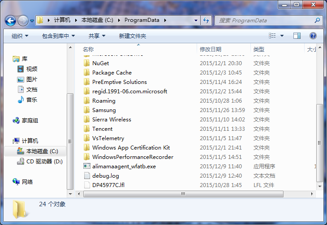Open the address bar history dropdown
The width and height of the screenshot is (327, 225).
pos(196,21)
